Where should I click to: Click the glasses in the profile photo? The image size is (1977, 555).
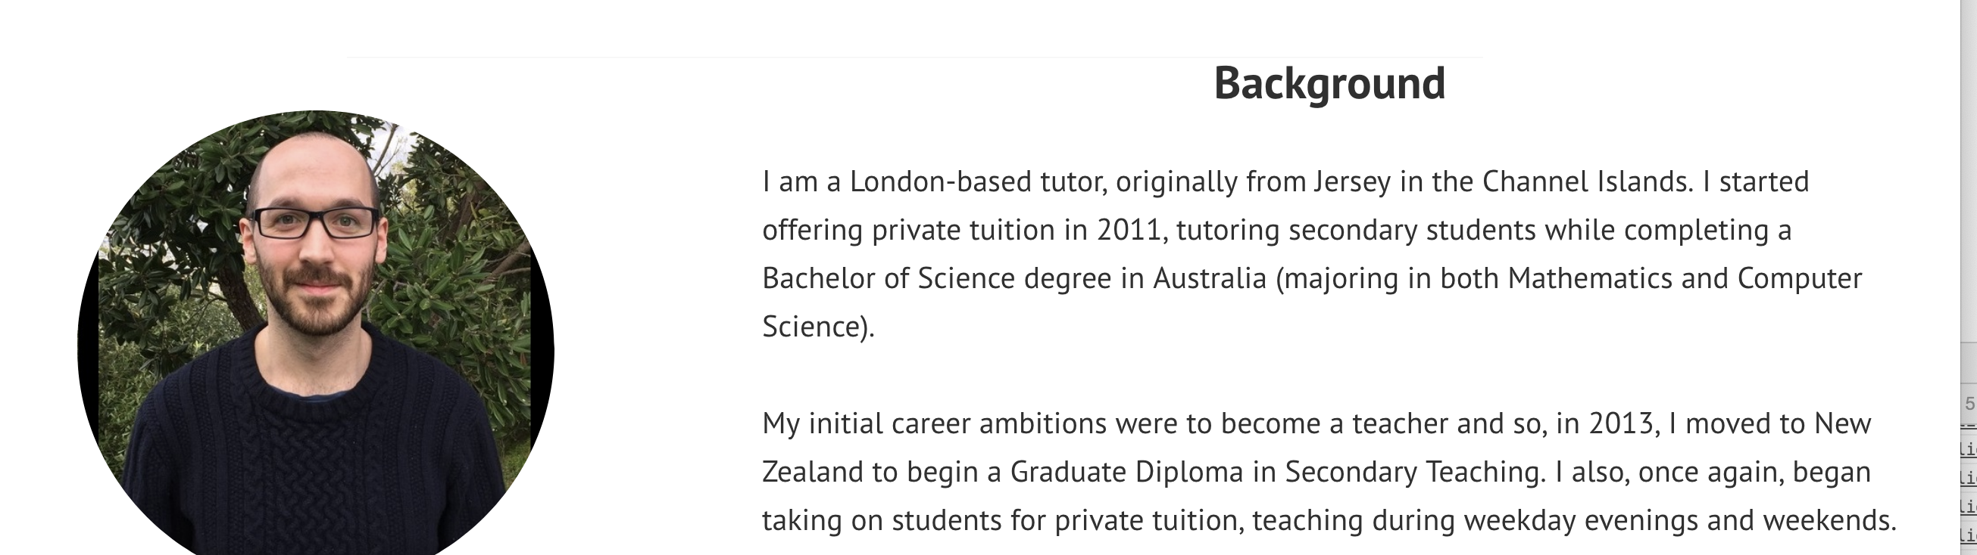(x=315, y=222)
